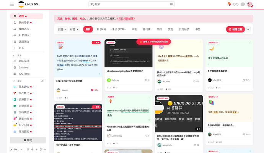Open the 标签 tag filter dropdown
This screenshot has height=153, width=264.
[74, 29]
